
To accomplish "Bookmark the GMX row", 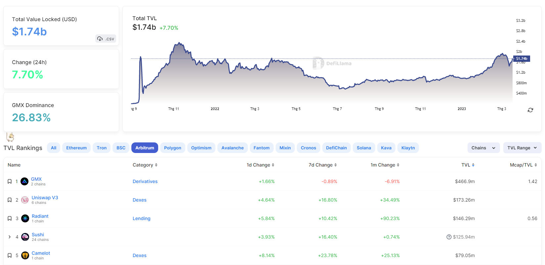I will (x=10, y=181).
